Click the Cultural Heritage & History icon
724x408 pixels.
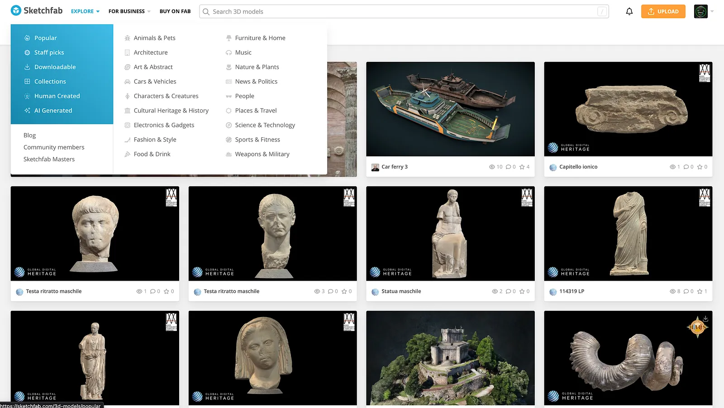[x=127, y=111]
